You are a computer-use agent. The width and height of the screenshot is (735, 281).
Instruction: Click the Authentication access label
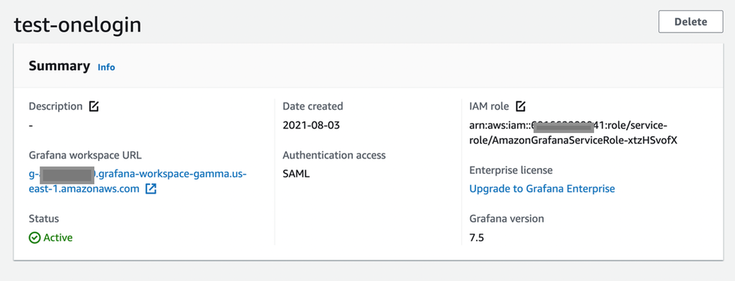[334, 155]
